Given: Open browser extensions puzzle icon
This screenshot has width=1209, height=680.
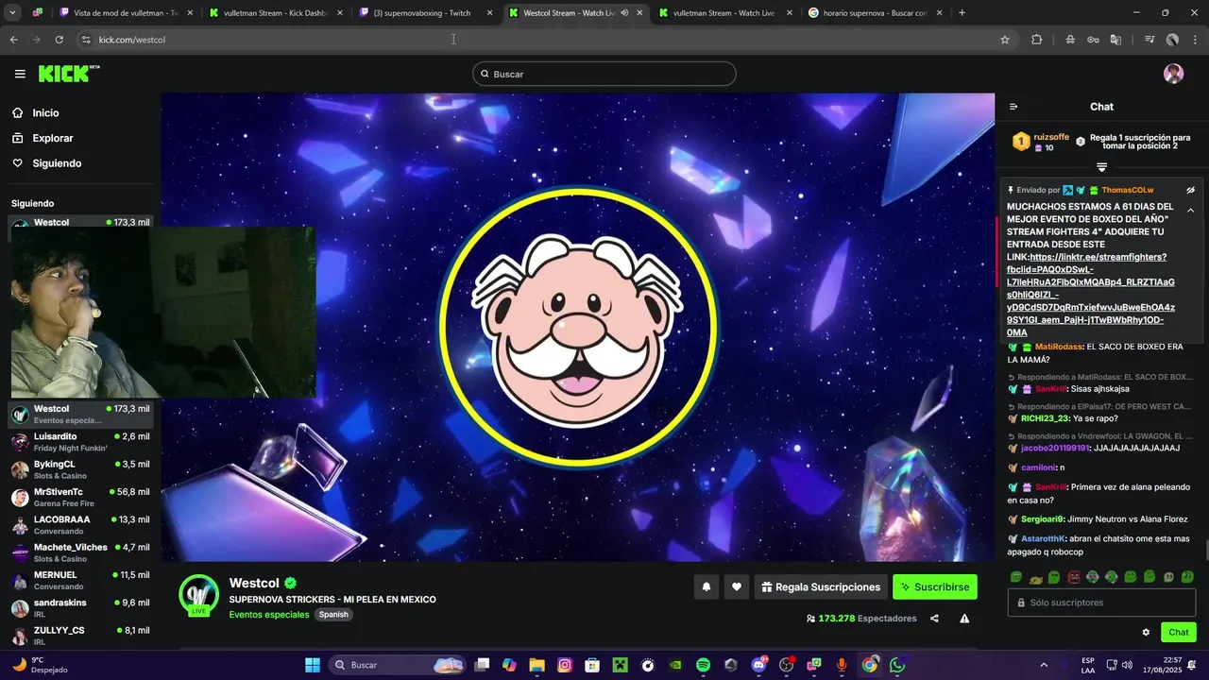Looking at the screenshot, I should point(1037,40).
